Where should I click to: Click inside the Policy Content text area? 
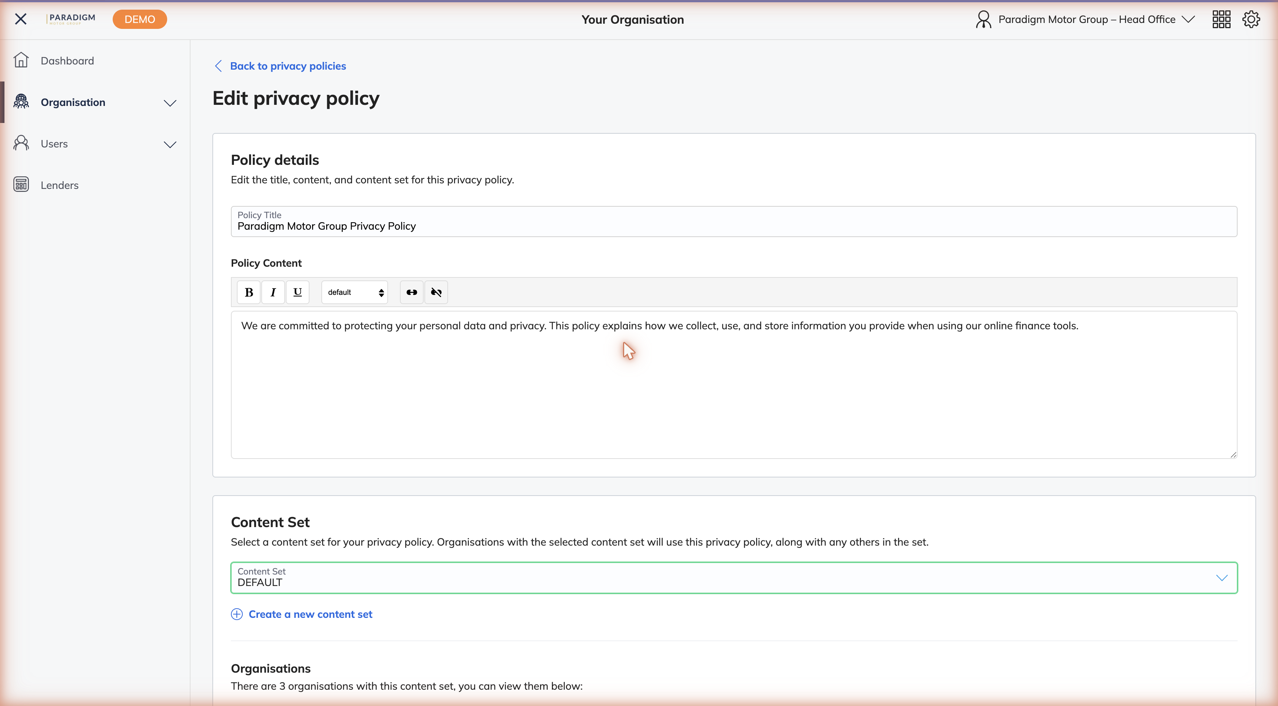tap(734, 385)
